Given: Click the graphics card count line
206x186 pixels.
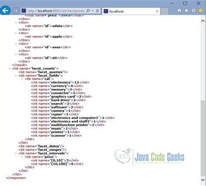Looking at the screenshot, I should pyautogui.click(x=61, y=97).
